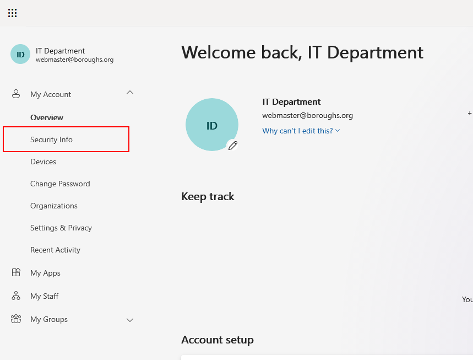Go to Devices in the sidebar
The height and width of the screenshot is (360, 473).
44,162
